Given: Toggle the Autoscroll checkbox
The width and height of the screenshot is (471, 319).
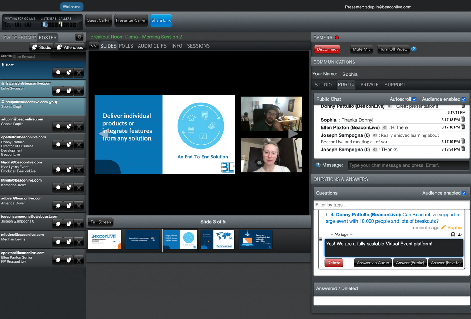Looking at the screenshot, I should tap(414, 99).
